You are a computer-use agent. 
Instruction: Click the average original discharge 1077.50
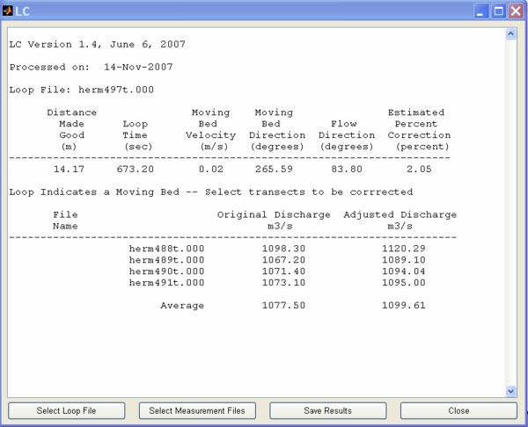(283, 305)
